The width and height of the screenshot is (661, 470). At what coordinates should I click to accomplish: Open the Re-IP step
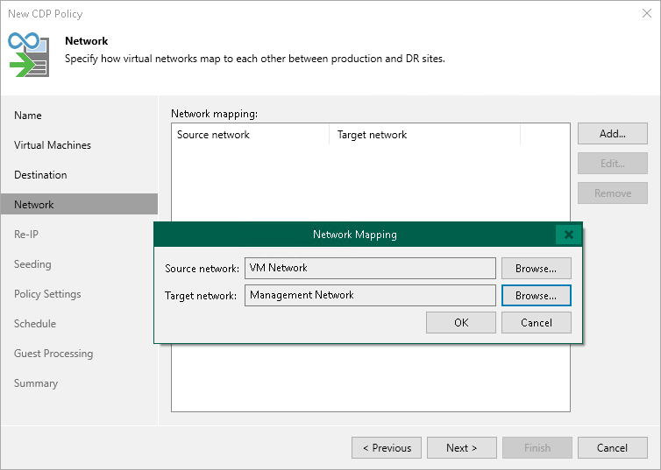[79, 235]
